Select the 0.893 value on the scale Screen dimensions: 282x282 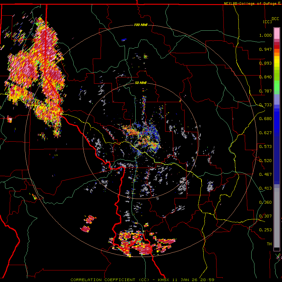[265, 63]
